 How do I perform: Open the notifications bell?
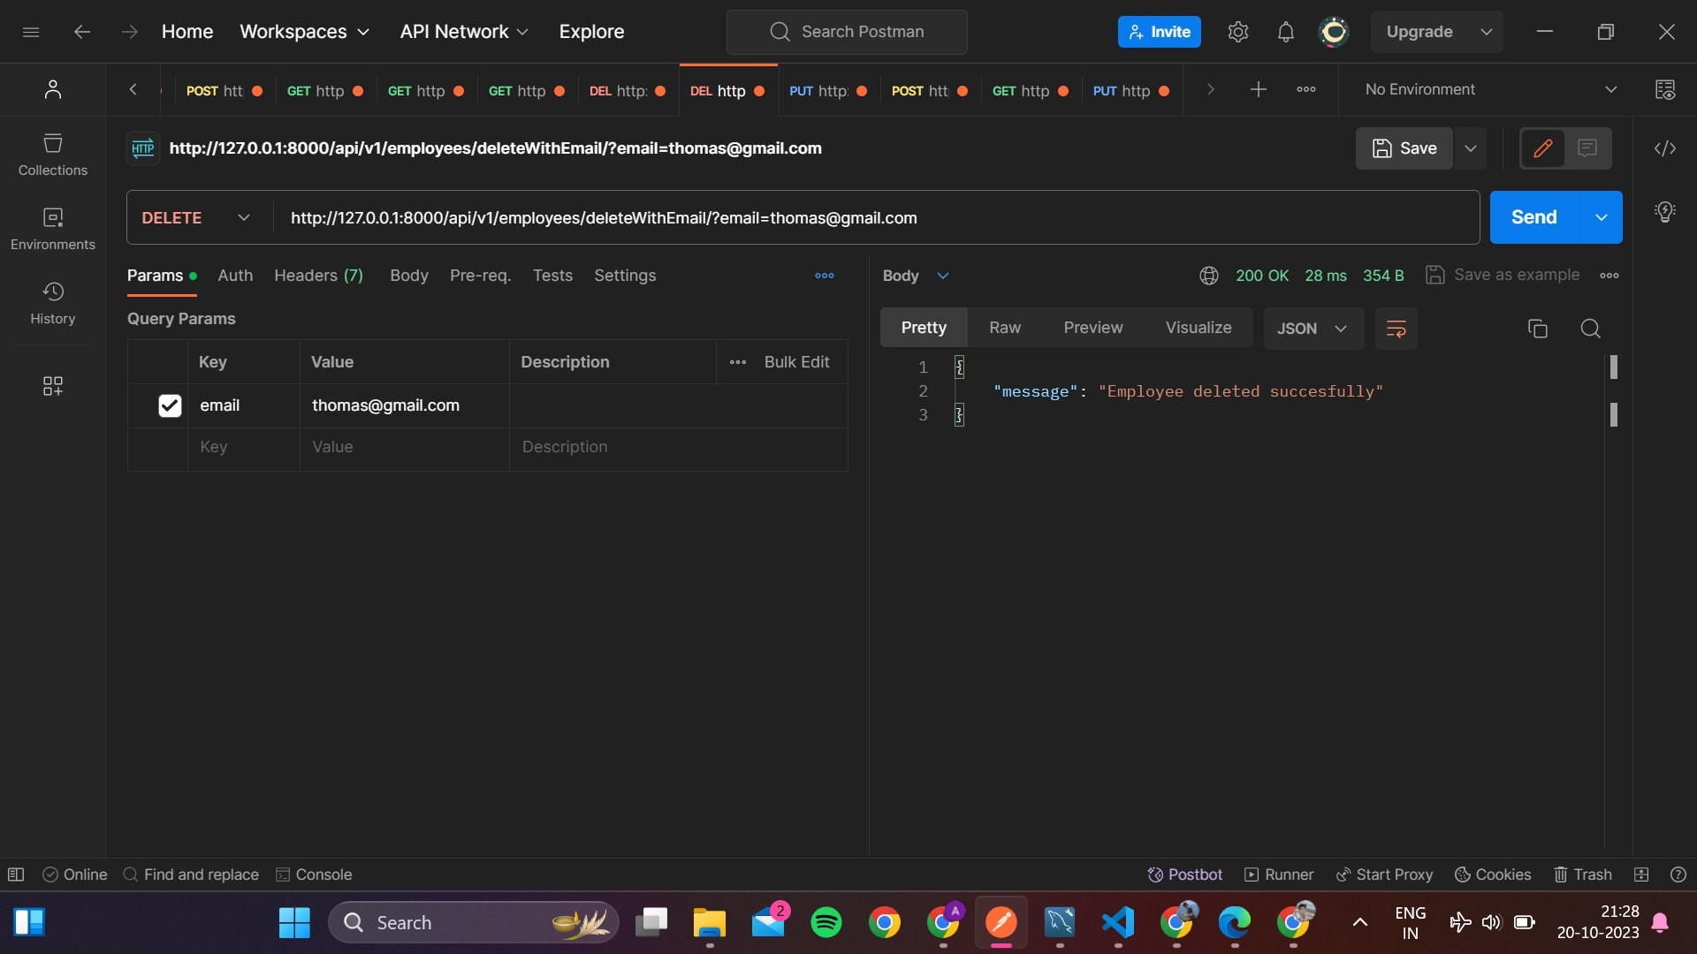tap(1286, 31)
